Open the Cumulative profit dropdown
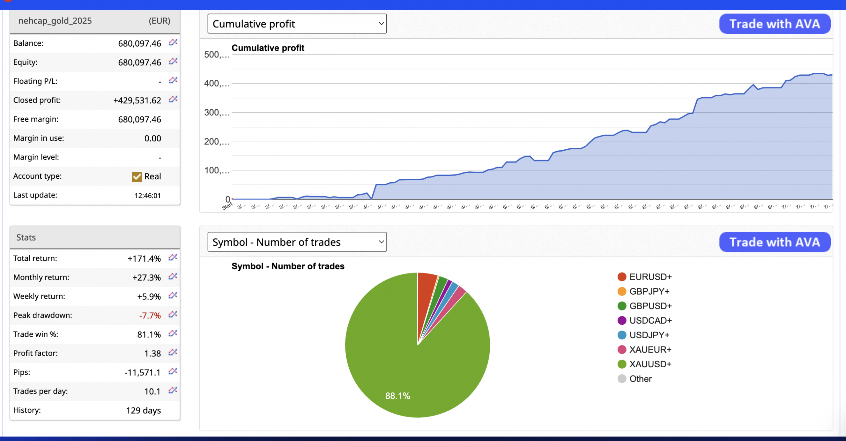The width and height of the screenshot is (846, 441). click(x=297, y=24)
